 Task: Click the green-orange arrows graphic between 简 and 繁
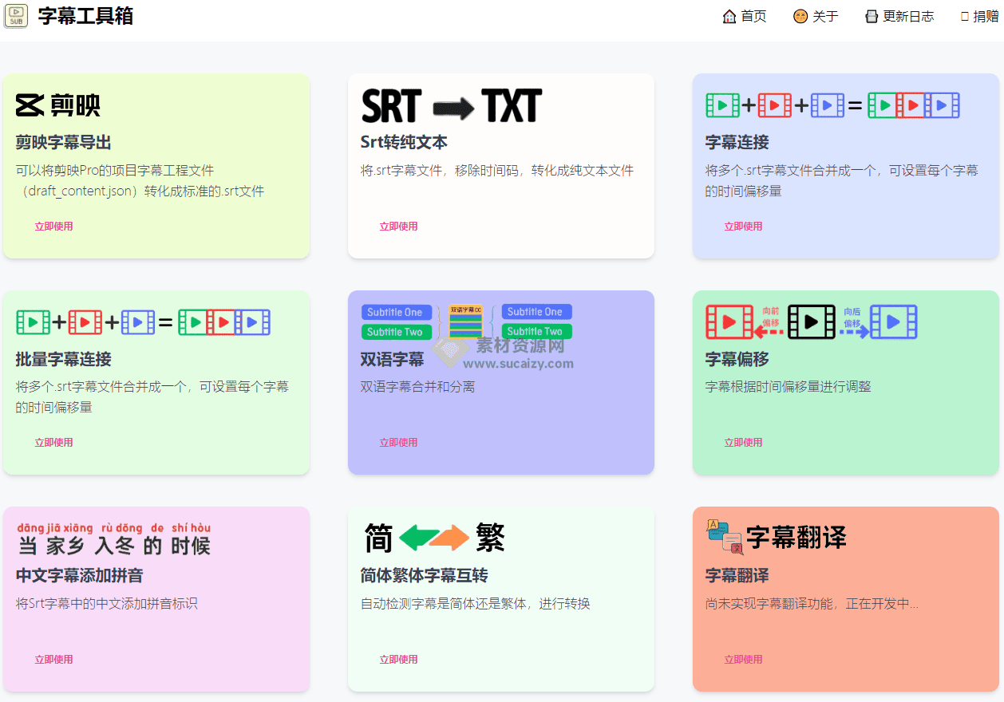point(436,538)
